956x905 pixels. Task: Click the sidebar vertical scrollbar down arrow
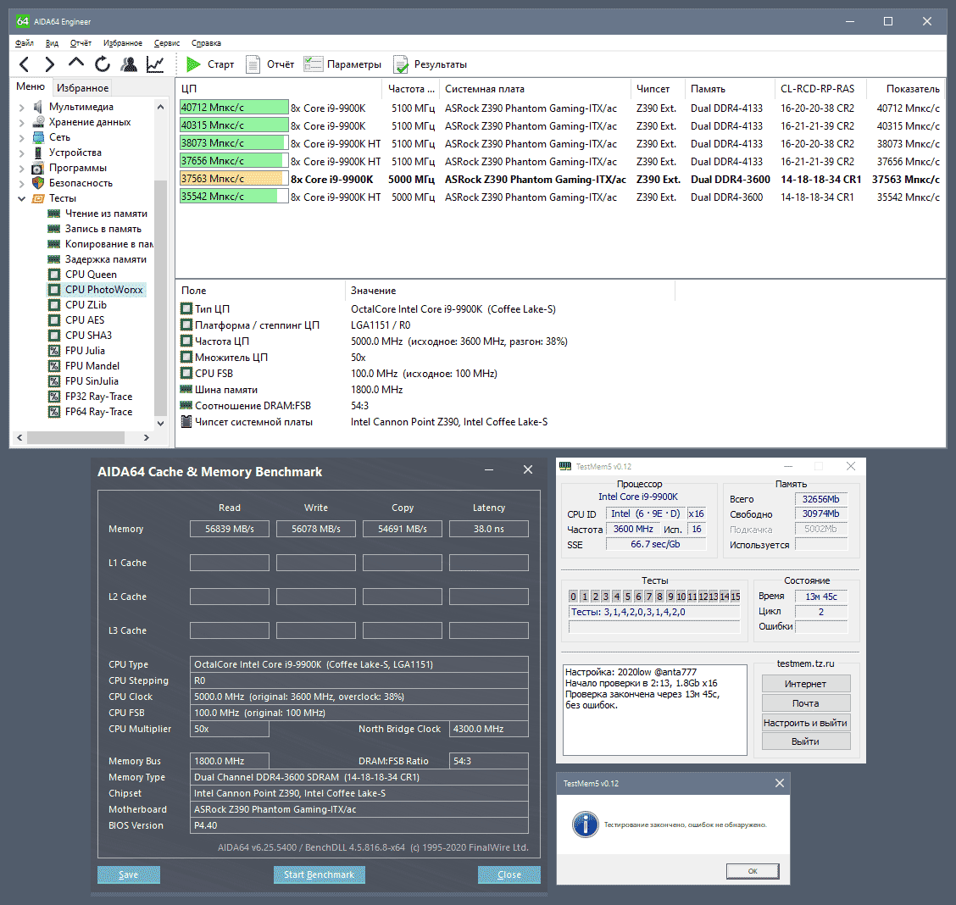[x=160, y=423]
